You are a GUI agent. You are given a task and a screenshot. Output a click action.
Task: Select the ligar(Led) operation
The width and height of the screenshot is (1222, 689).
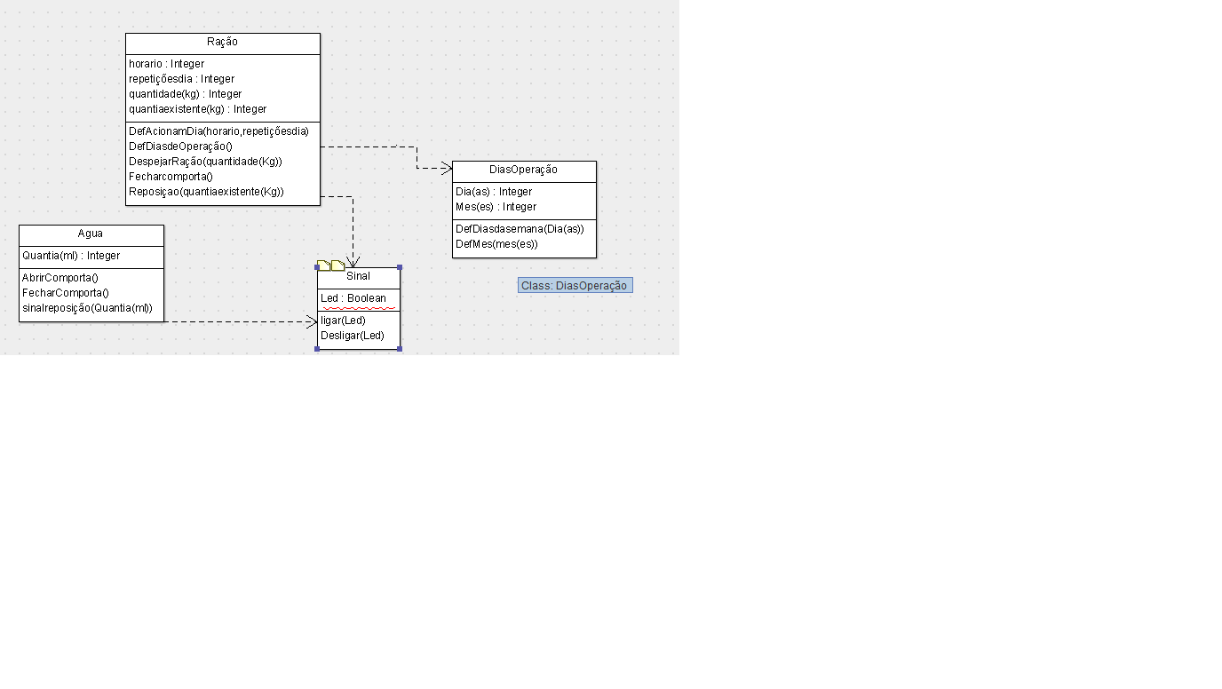click(344, 321)
